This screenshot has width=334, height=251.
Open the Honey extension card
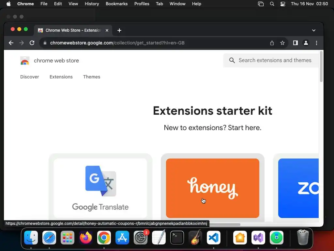click(x=213, y=188)
